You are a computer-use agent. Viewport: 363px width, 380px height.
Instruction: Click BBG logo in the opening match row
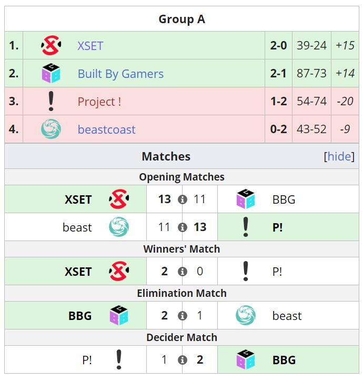point(246,199)
